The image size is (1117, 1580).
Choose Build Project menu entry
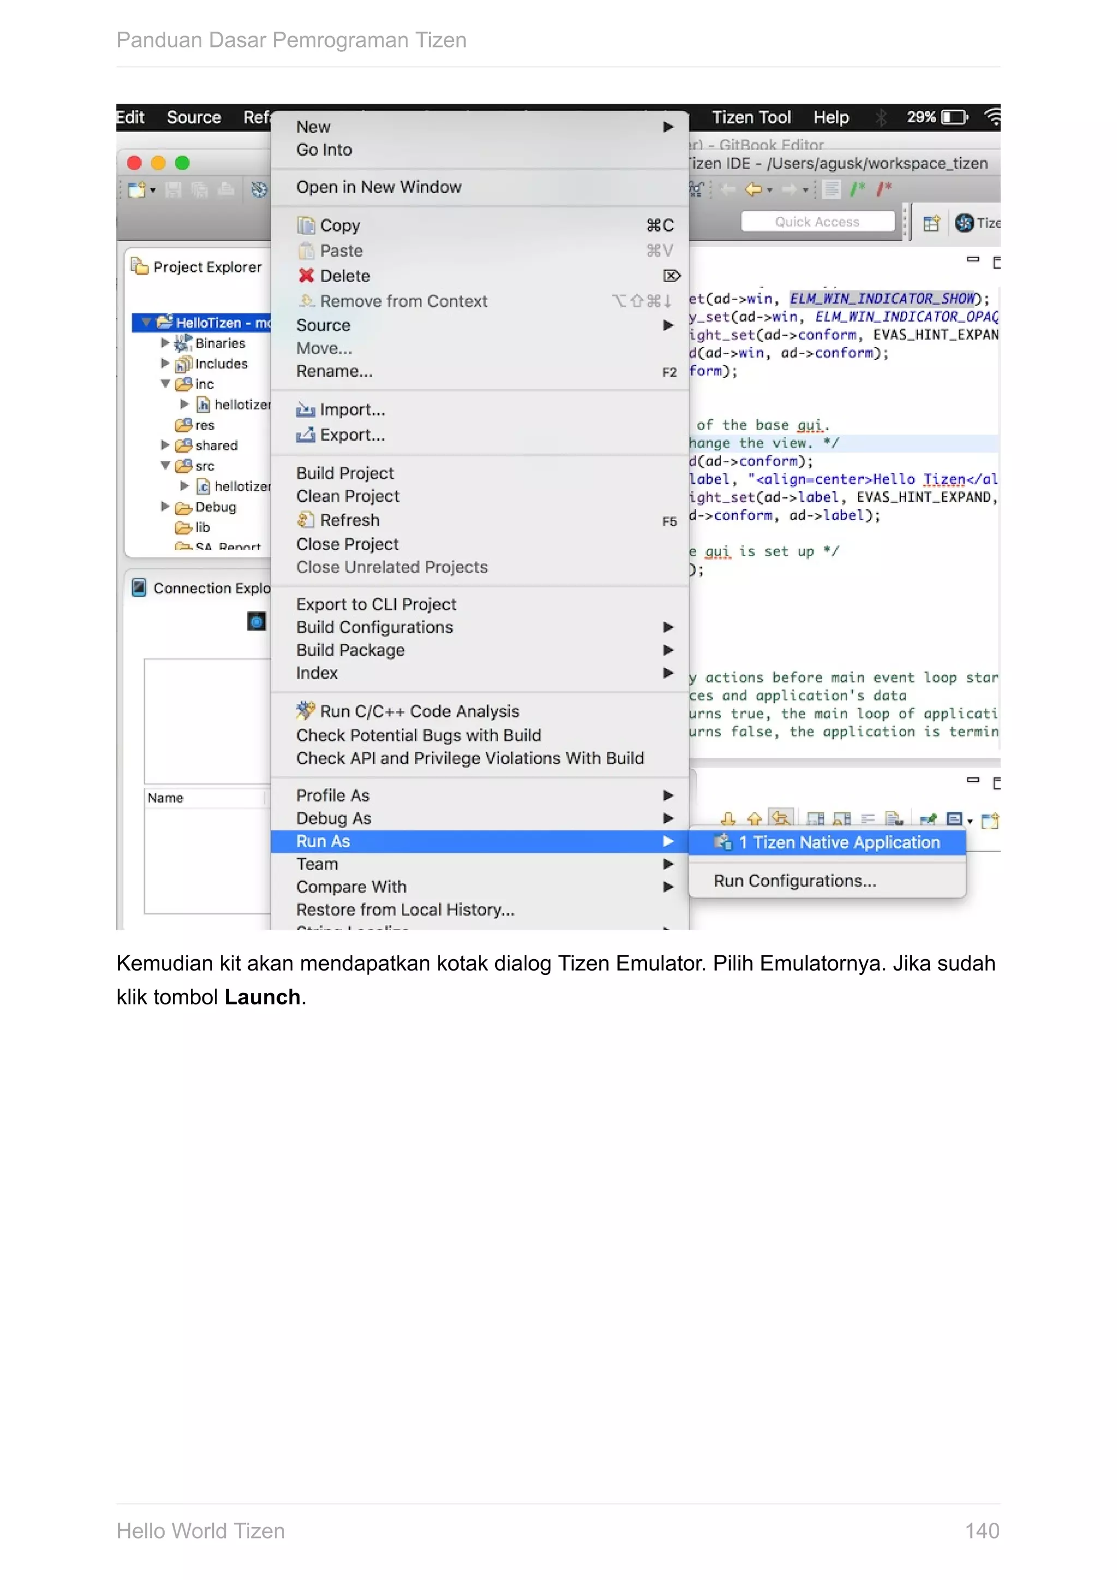point(479,474)
